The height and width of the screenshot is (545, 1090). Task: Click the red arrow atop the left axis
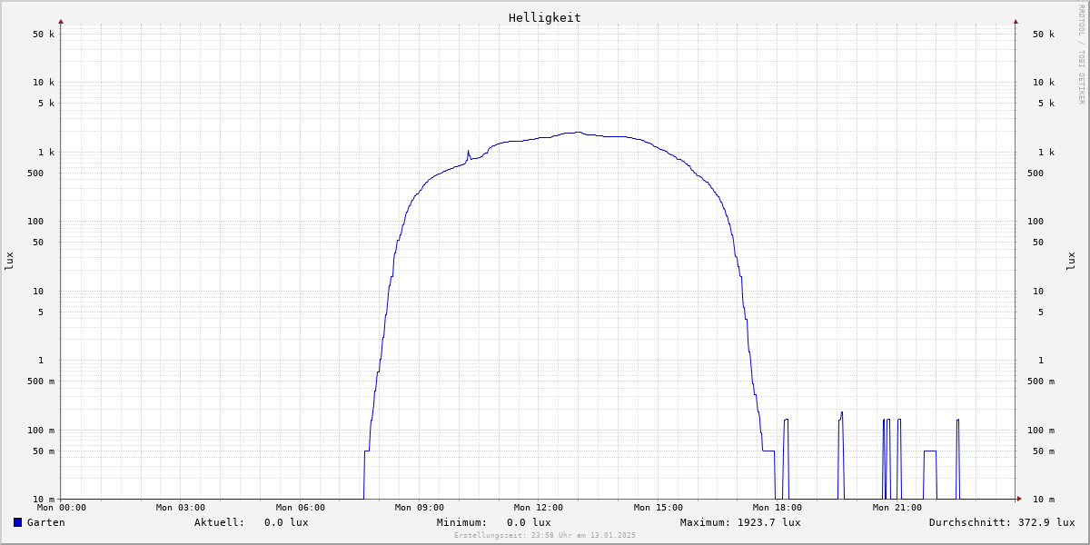(61, 21)
